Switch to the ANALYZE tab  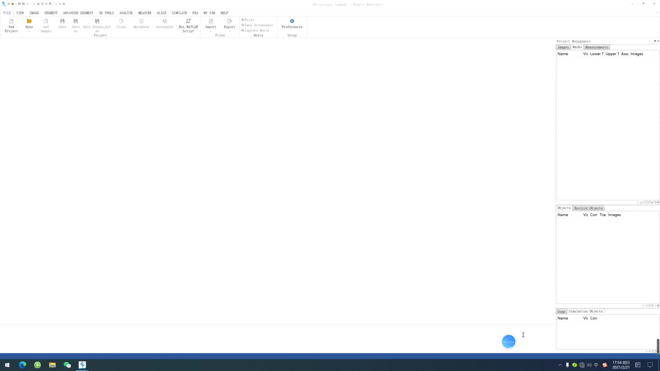[126, 13]
